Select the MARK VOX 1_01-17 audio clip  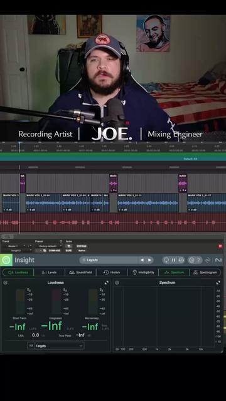(207, 203)
